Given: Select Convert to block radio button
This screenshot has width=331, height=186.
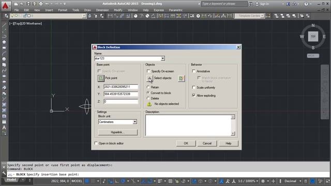Looking at the screenshot, I should [148, 93].
